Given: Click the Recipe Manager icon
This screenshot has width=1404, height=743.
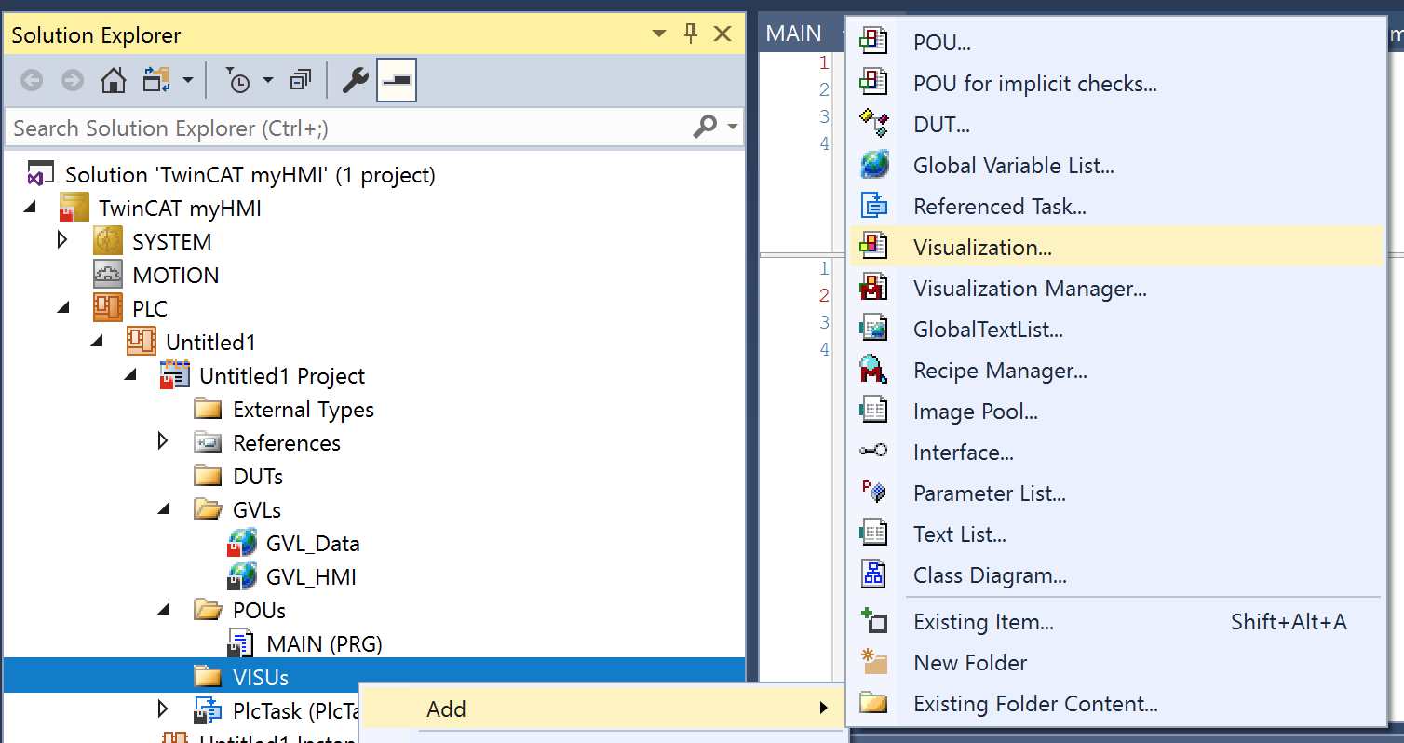Looking at the screenshot, I should (x=873, y=370).
